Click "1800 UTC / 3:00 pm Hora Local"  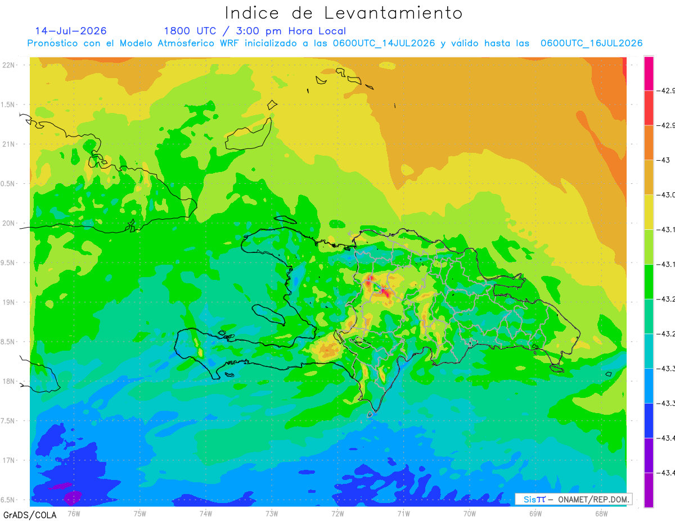point(255,31)
